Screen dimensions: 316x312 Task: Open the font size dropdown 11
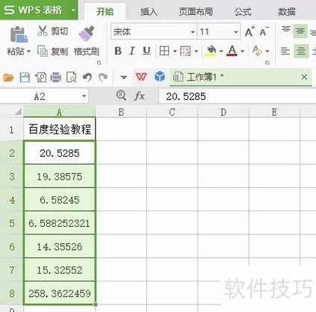[x=236, y=32]
